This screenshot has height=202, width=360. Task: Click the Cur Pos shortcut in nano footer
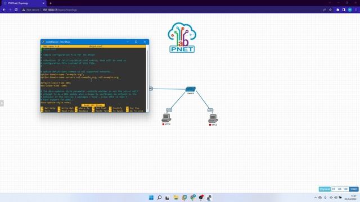tap(133, 108)
